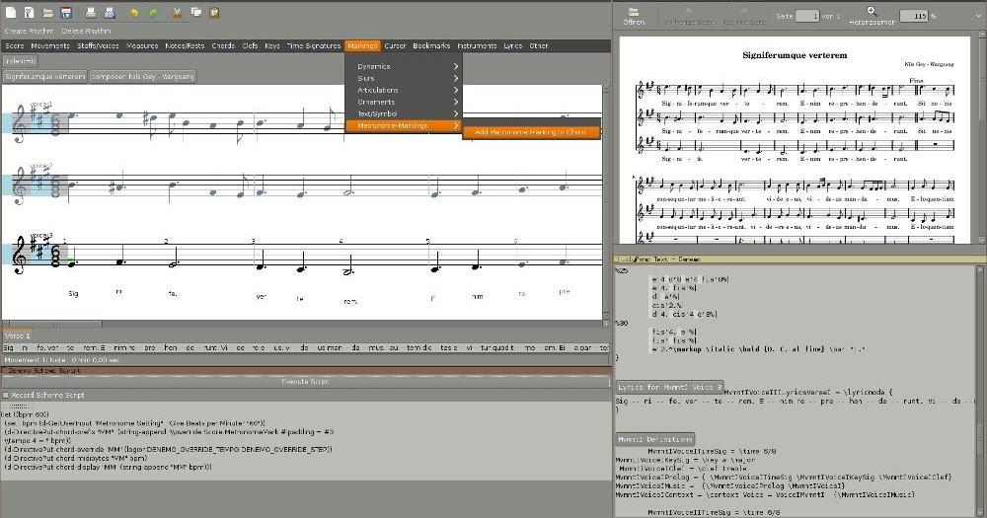Print the score
This screenshot has height=518, width=987.
[x=91, y=13]
